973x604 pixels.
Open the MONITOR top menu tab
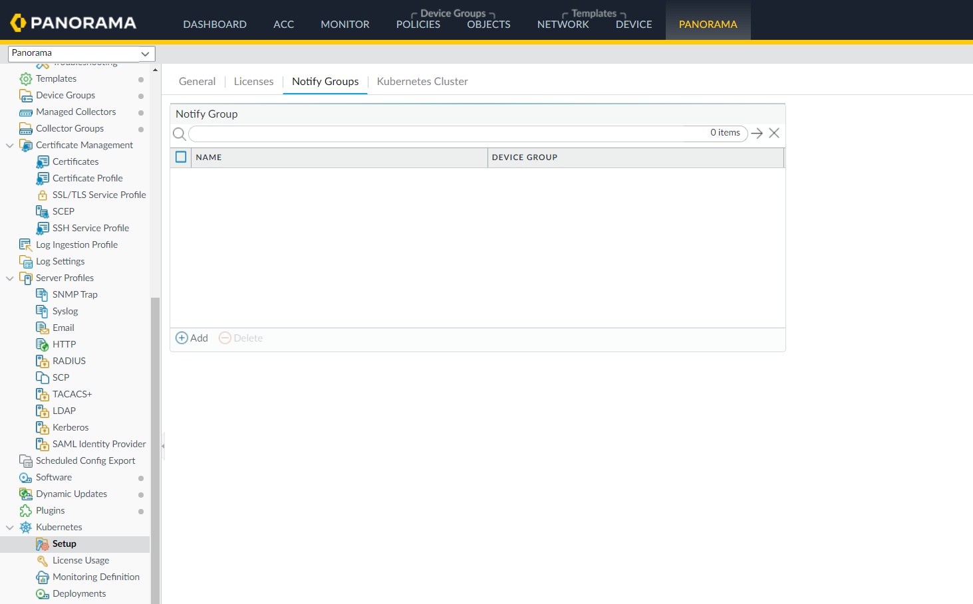coord(345,25)
